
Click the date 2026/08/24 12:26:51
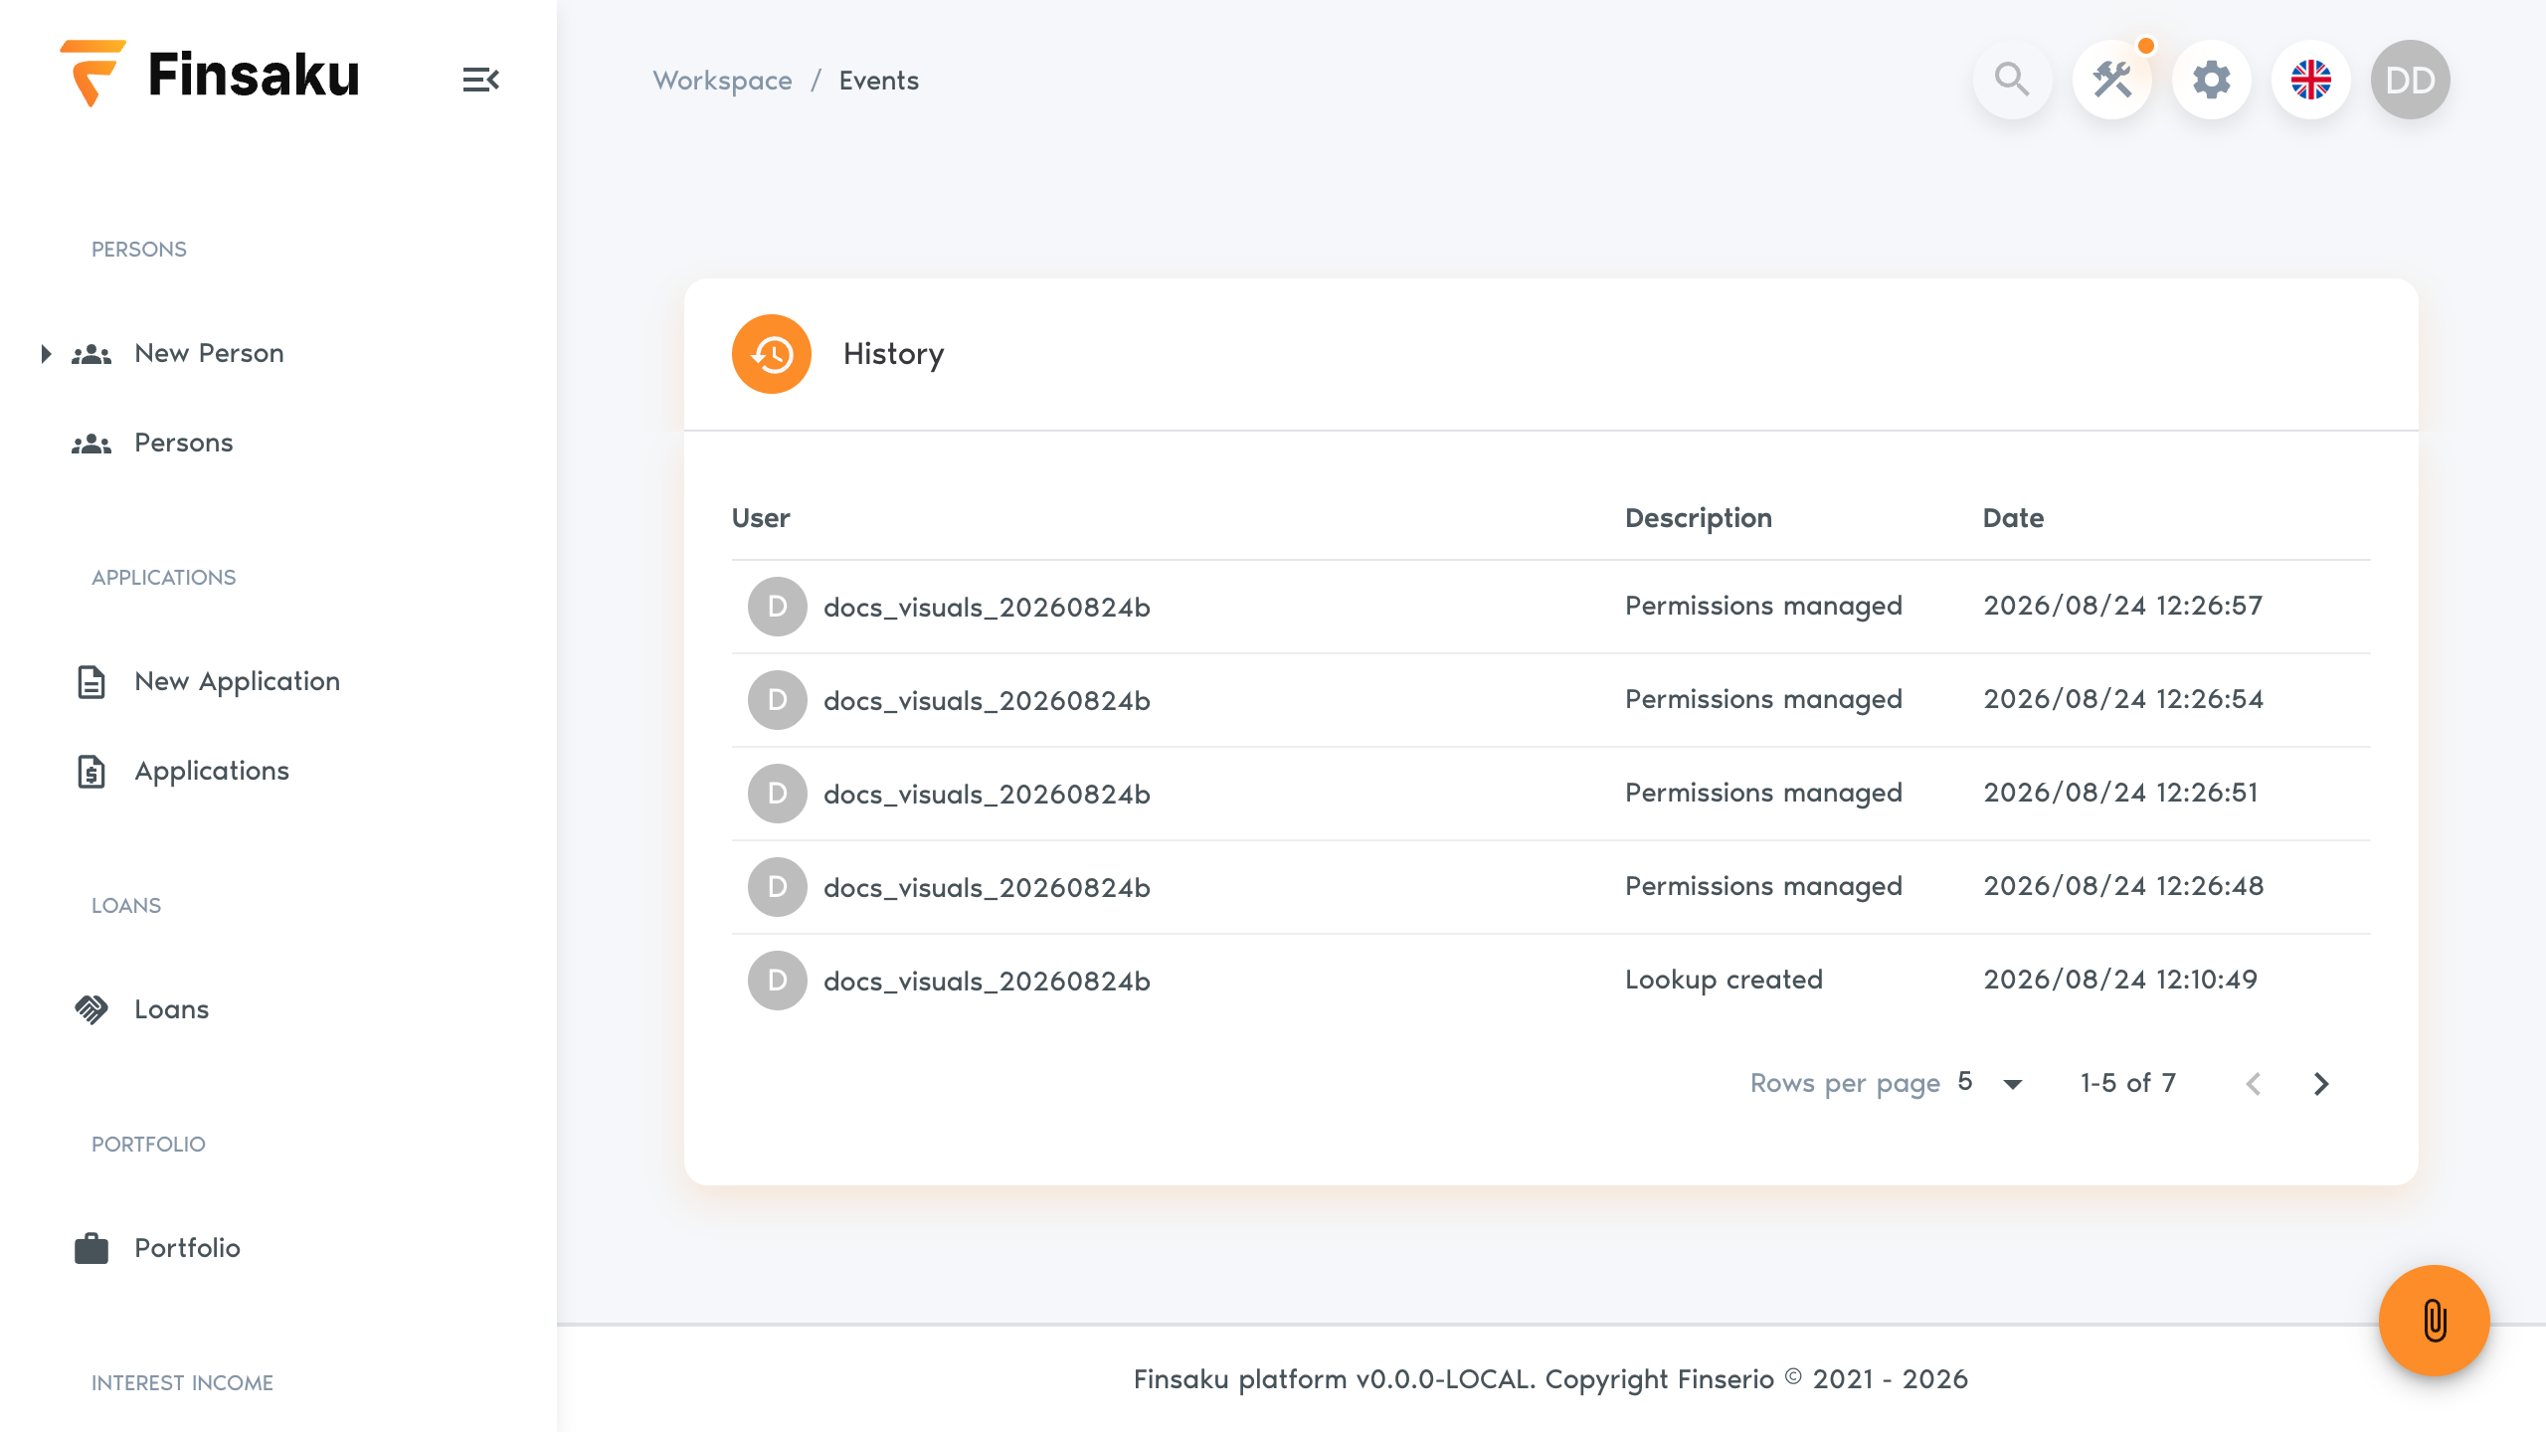[x=2120, y=793]
